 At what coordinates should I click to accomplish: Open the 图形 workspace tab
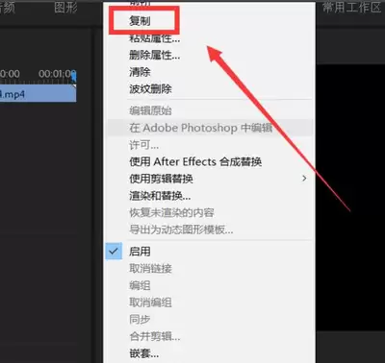[65, 8]
